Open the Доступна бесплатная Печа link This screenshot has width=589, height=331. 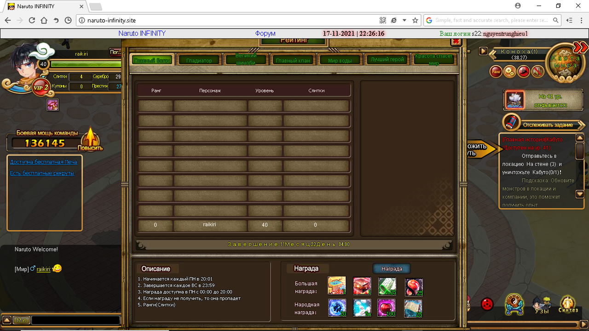pyautogui.click(x=44, y=162)
